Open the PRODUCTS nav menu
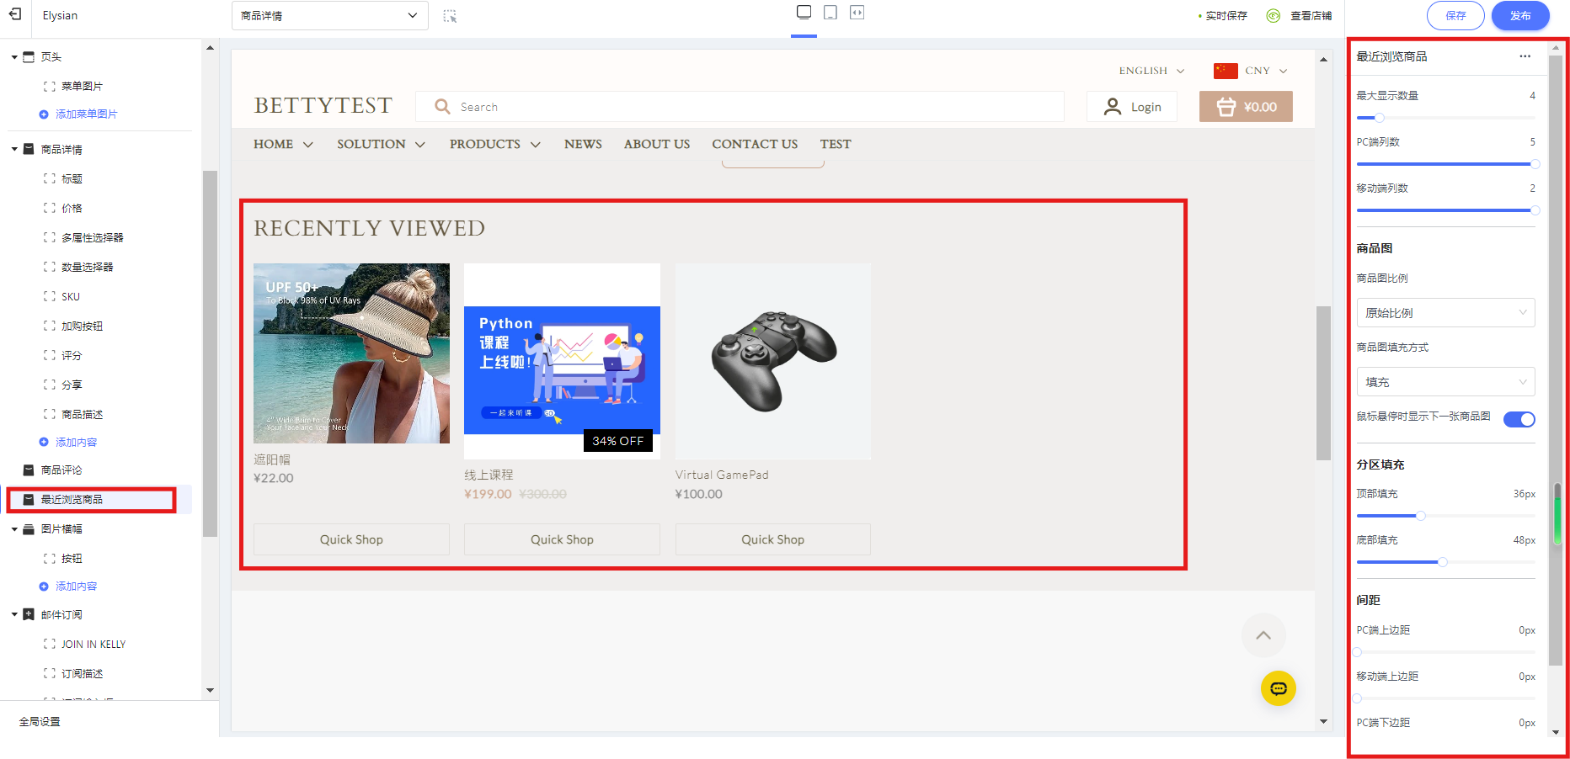The width and height of the screenshot is (1570, 759). tap(494, 145)
